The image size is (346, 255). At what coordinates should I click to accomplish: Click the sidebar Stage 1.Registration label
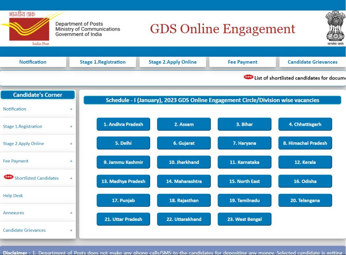click(x=23, y=126)
